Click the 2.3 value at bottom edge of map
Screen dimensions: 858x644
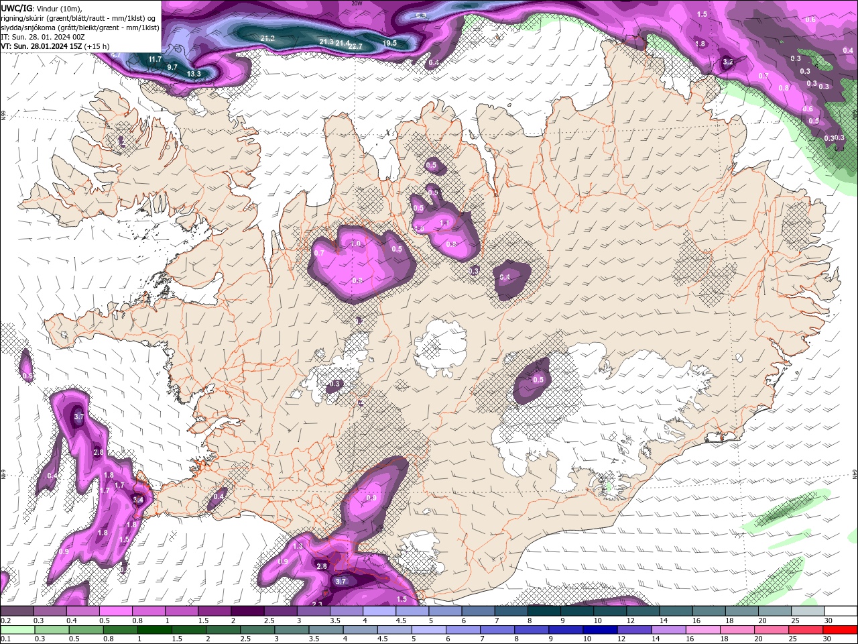pyautogui.click(x=317, y=604)
